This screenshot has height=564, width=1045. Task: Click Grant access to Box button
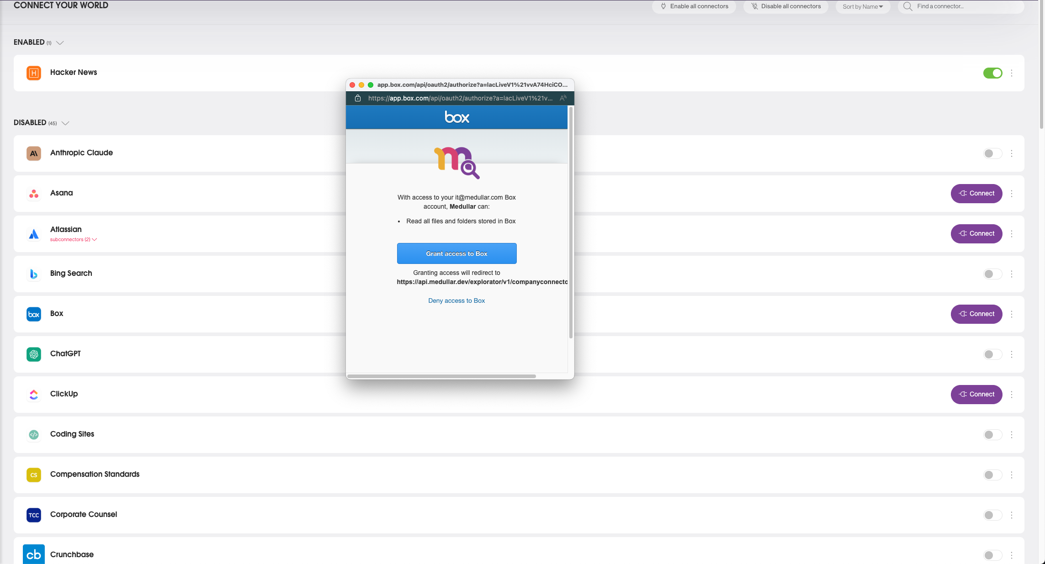pos(456,253)
